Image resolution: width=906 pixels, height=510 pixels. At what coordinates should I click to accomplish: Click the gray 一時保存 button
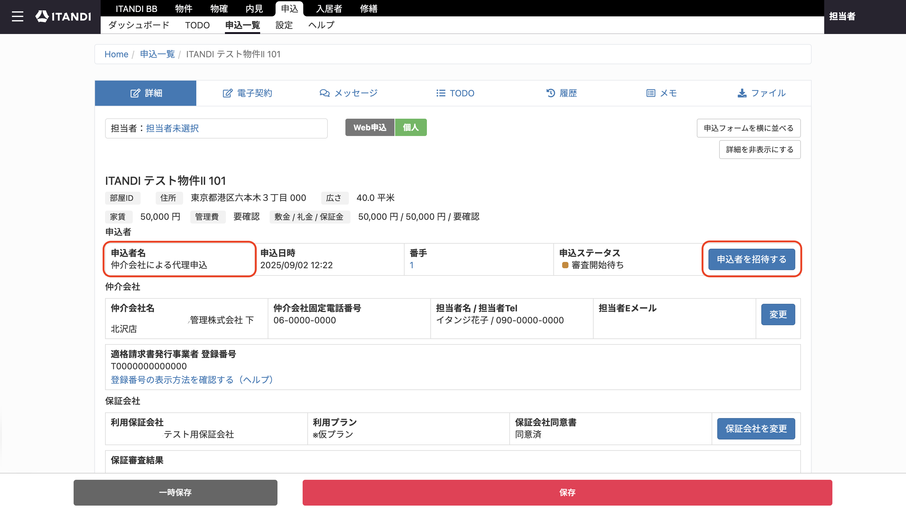click(x=176, y=493)
